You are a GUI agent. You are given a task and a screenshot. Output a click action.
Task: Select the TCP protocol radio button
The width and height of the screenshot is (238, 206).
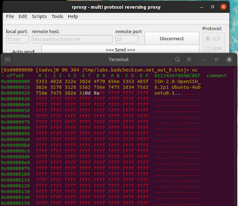coord(208,39)
